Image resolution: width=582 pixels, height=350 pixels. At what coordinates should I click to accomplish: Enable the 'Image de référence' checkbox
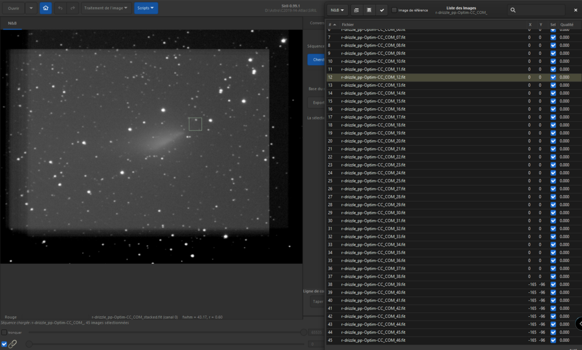point(394,10)
